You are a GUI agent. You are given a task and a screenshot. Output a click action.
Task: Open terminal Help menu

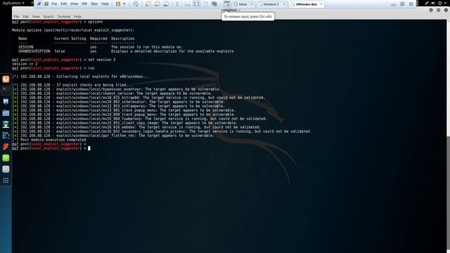77,17
